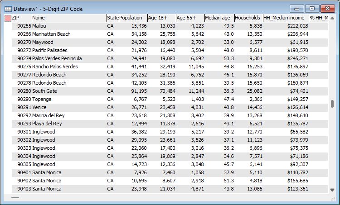This screenshot has width=340, height=205.
Task: Select median income value $245,271
Action: pyautogui.click(x=298, y=58)
